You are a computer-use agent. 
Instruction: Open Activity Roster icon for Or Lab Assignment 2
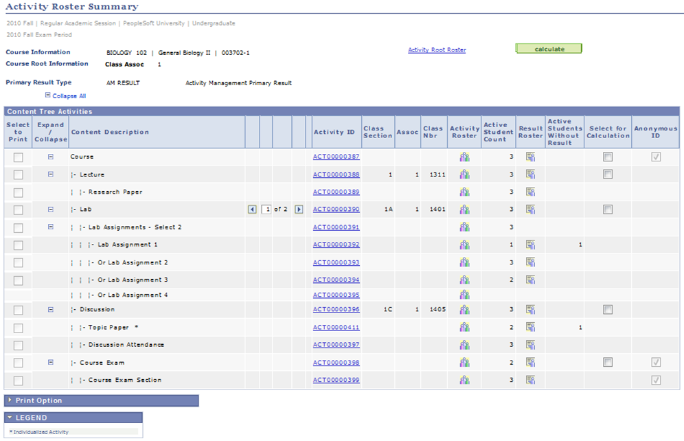(x=464, y=262)
